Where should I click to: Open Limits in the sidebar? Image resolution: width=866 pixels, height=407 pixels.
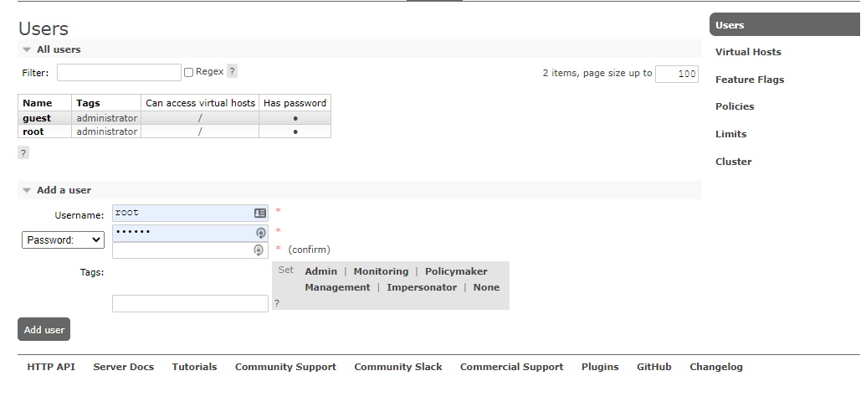[730, 134]
